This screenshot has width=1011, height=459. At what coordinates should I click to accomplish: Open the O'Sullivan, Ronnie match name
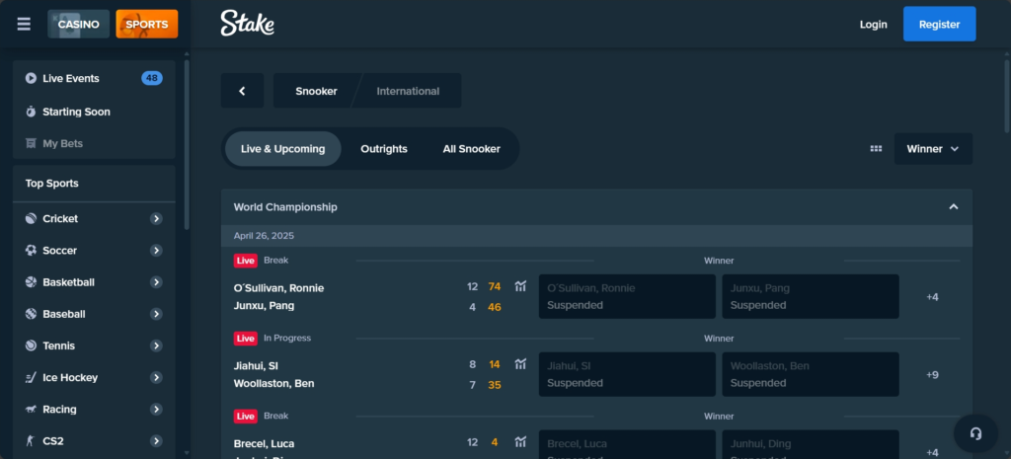pos(278,288)
